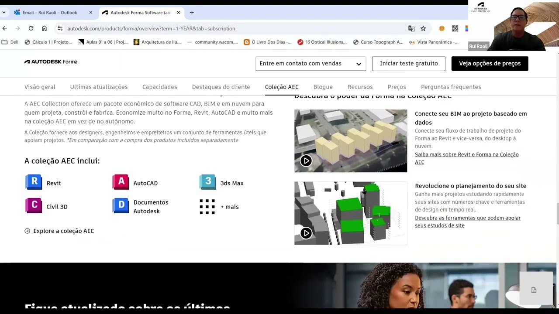
Task: Click 'Conecte seu BIM ao projeto' heading
Action: pyautogui.click(x=471, y=118)
